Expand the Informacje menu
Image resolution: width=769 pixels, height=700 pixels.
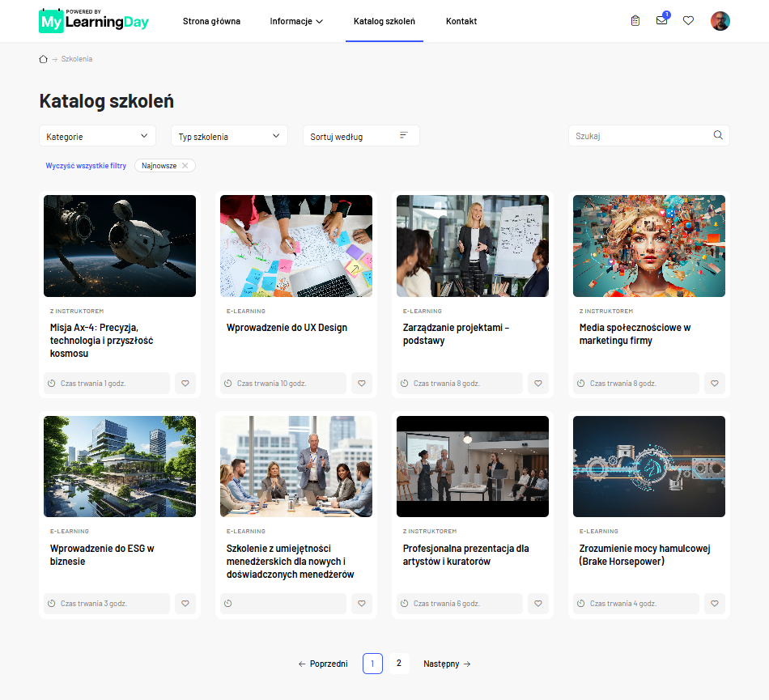pyautogui.click(x=296, y=21)
